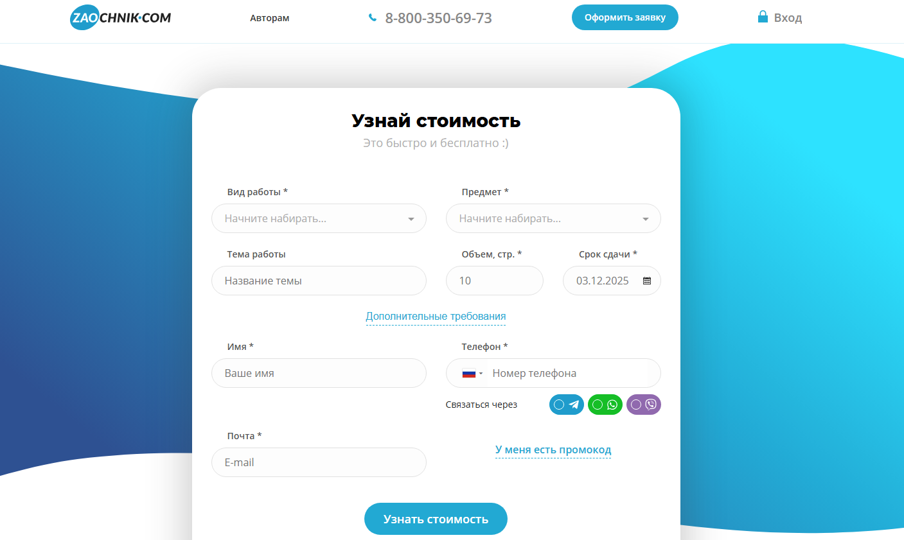Screen dimensions: 904x540
Task: Expand the Вид работы dropdown
Action: pos(411,219)
